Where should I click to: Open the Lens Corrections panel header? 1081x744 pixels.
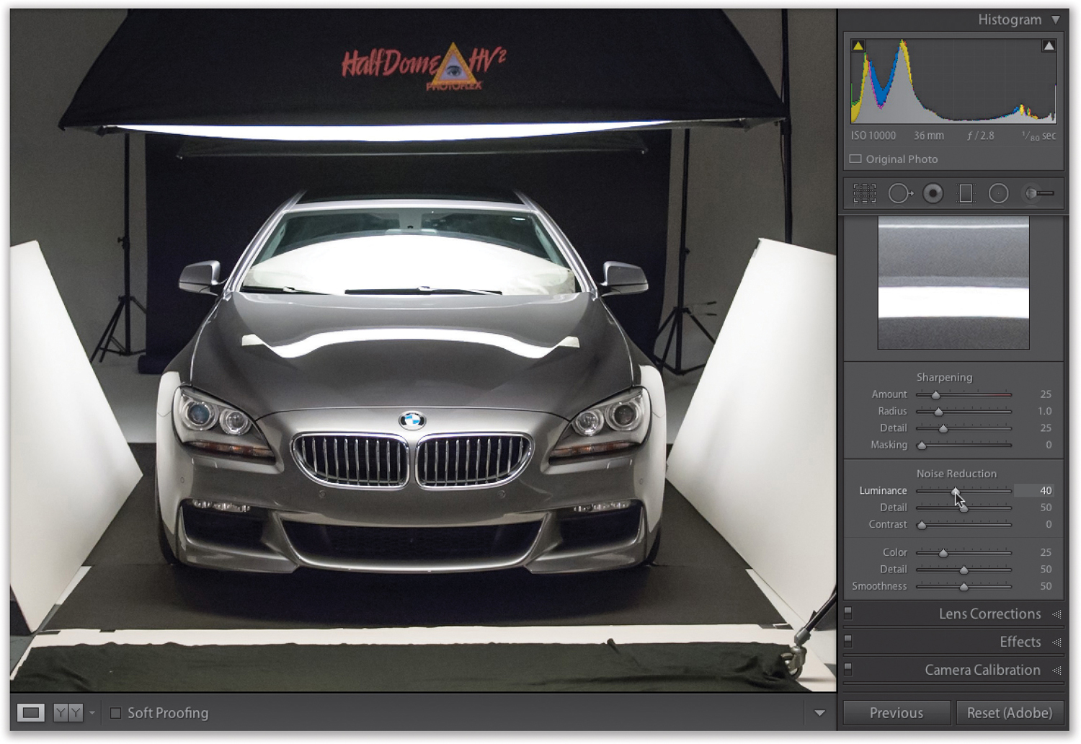(953, 614)
